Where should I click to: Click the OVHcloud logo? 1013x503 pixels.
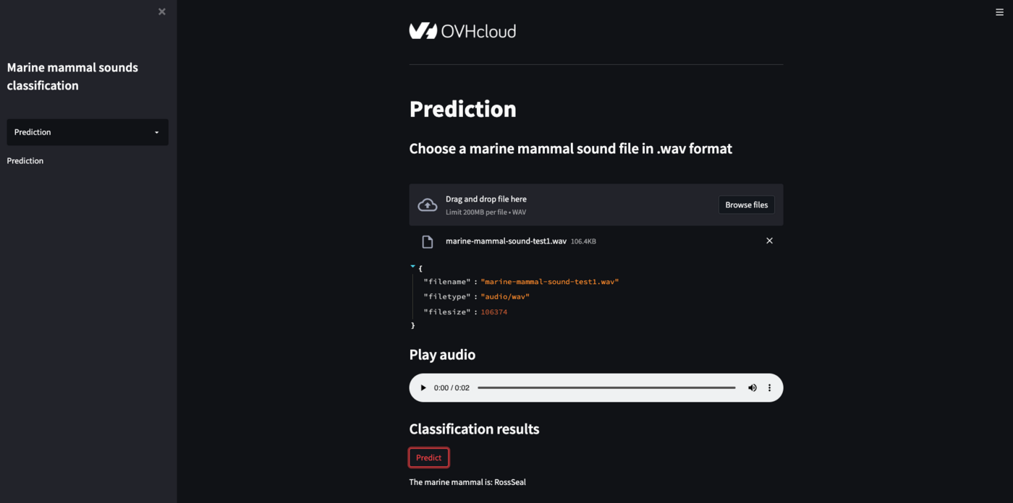[462, 31]
